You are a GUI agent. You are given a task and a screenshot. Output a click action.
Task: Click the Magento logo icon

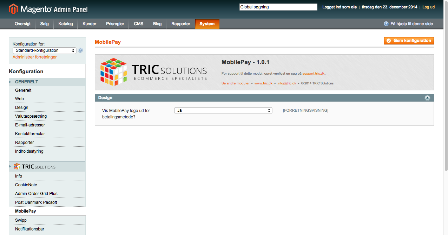click(x=13, y=9)
